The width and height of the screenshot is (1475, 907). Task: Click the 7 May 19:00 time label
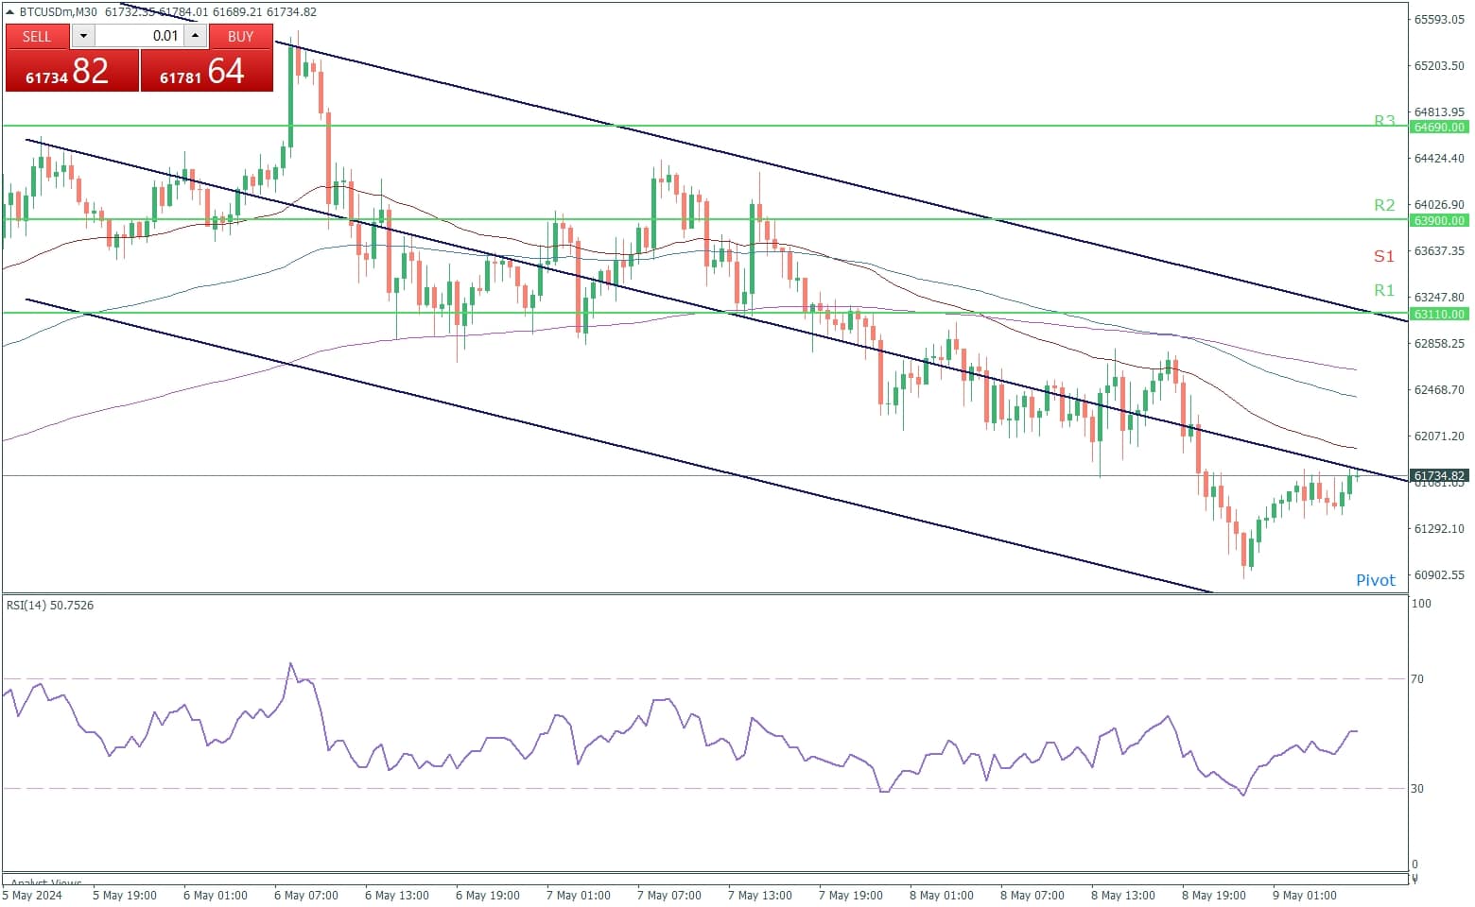(851, 895)
